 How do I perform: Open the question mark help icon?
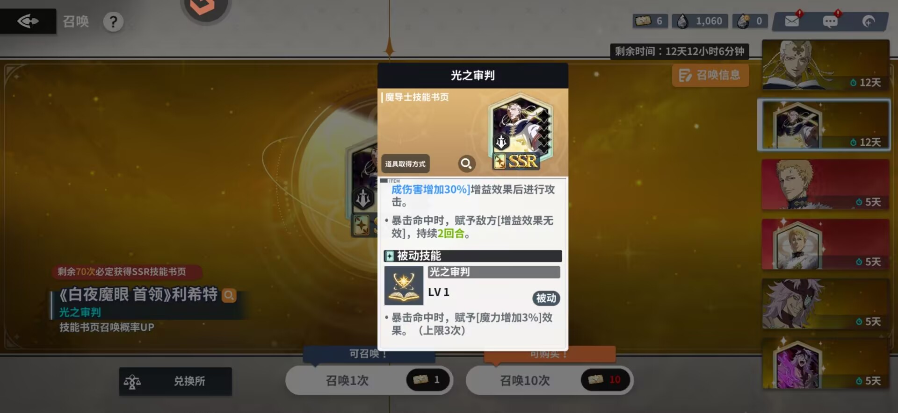click(113, 21)
